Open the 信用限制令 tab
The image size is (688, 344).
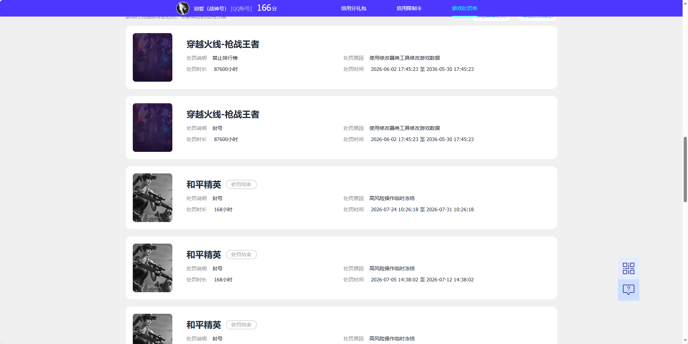[409, 8]
